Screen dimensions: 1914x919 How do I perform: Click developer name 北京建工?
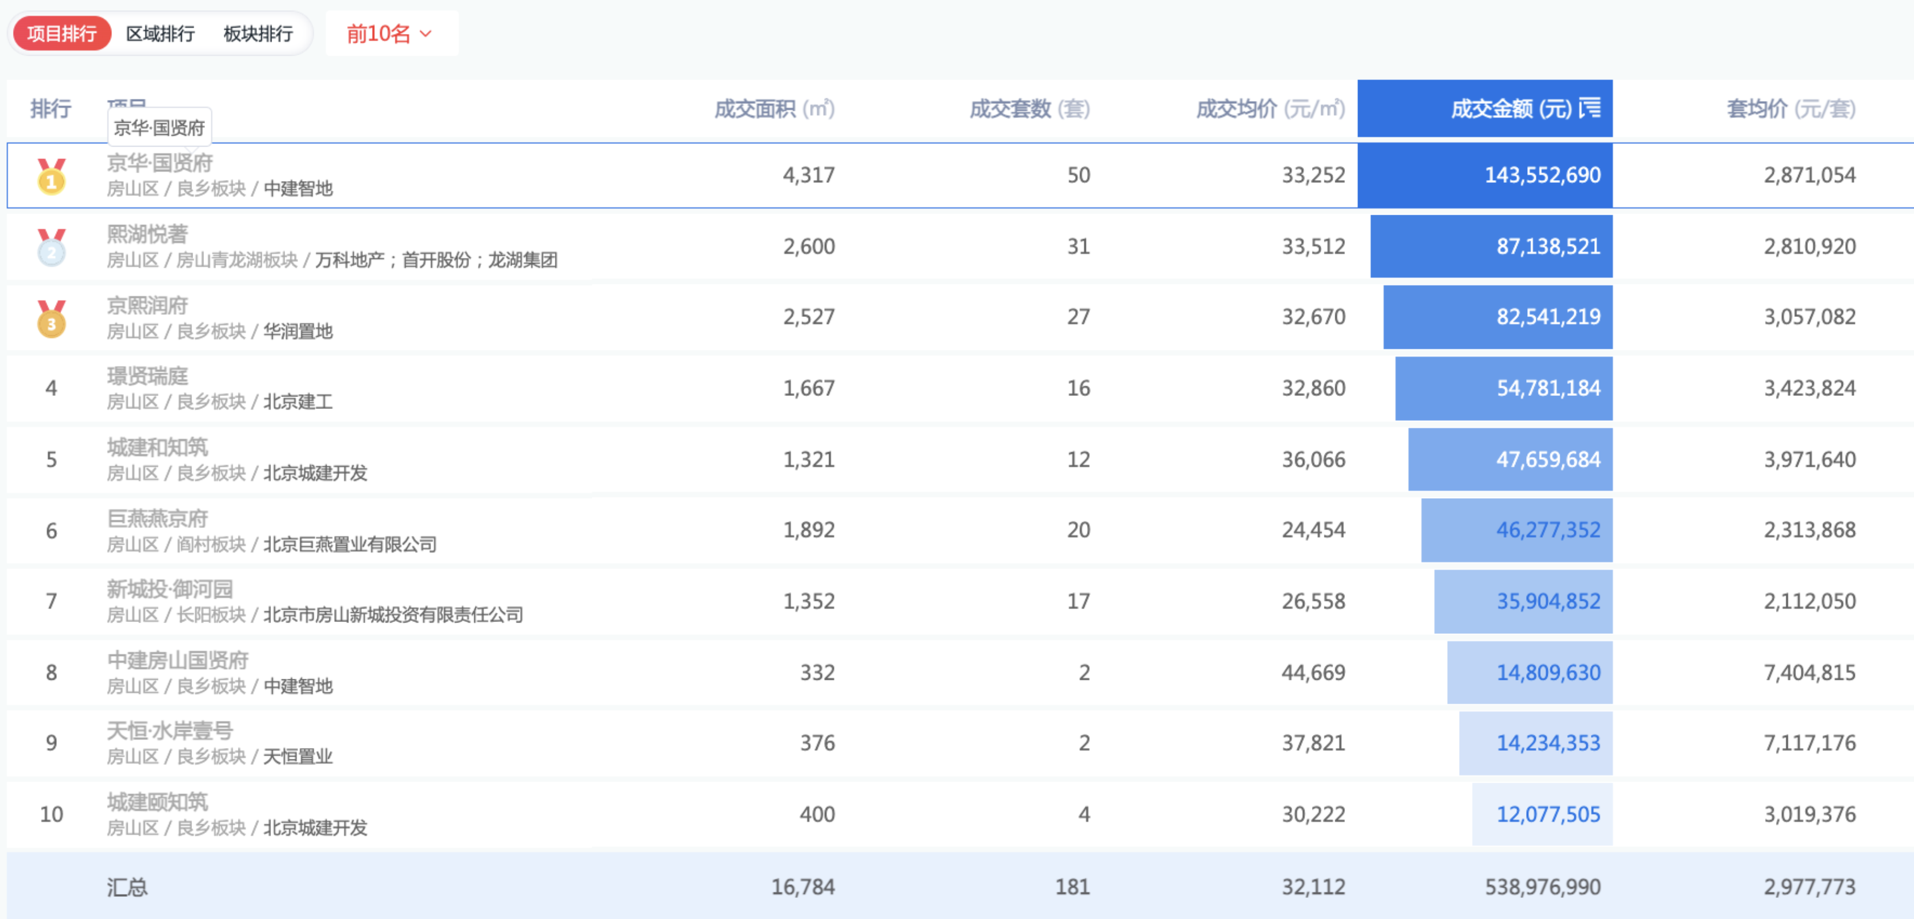tap(298, 402)
